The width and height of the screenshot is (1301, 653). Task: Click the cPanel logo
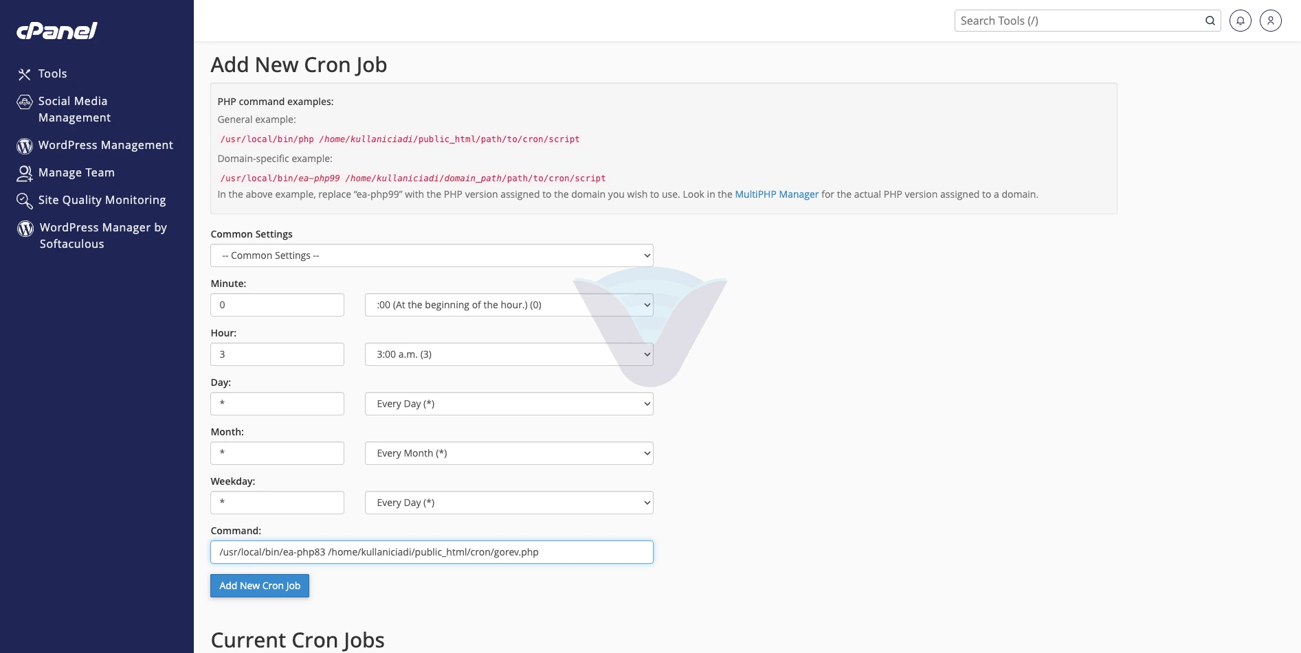click(57, 31)
